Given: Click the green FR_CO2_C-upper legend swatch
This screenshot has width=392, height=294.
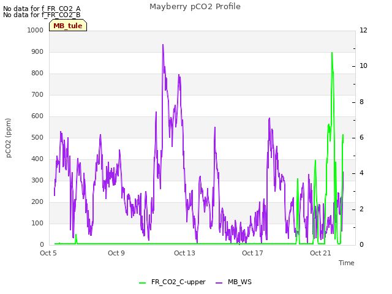Looking at the screenshot, I should pos(143,283).
